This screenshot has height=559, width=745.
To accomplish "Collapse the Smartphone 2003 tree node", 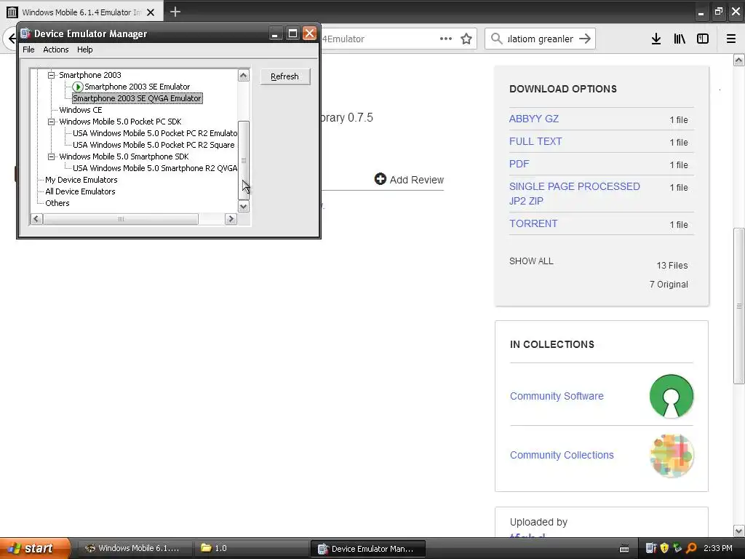I will 52,75.
